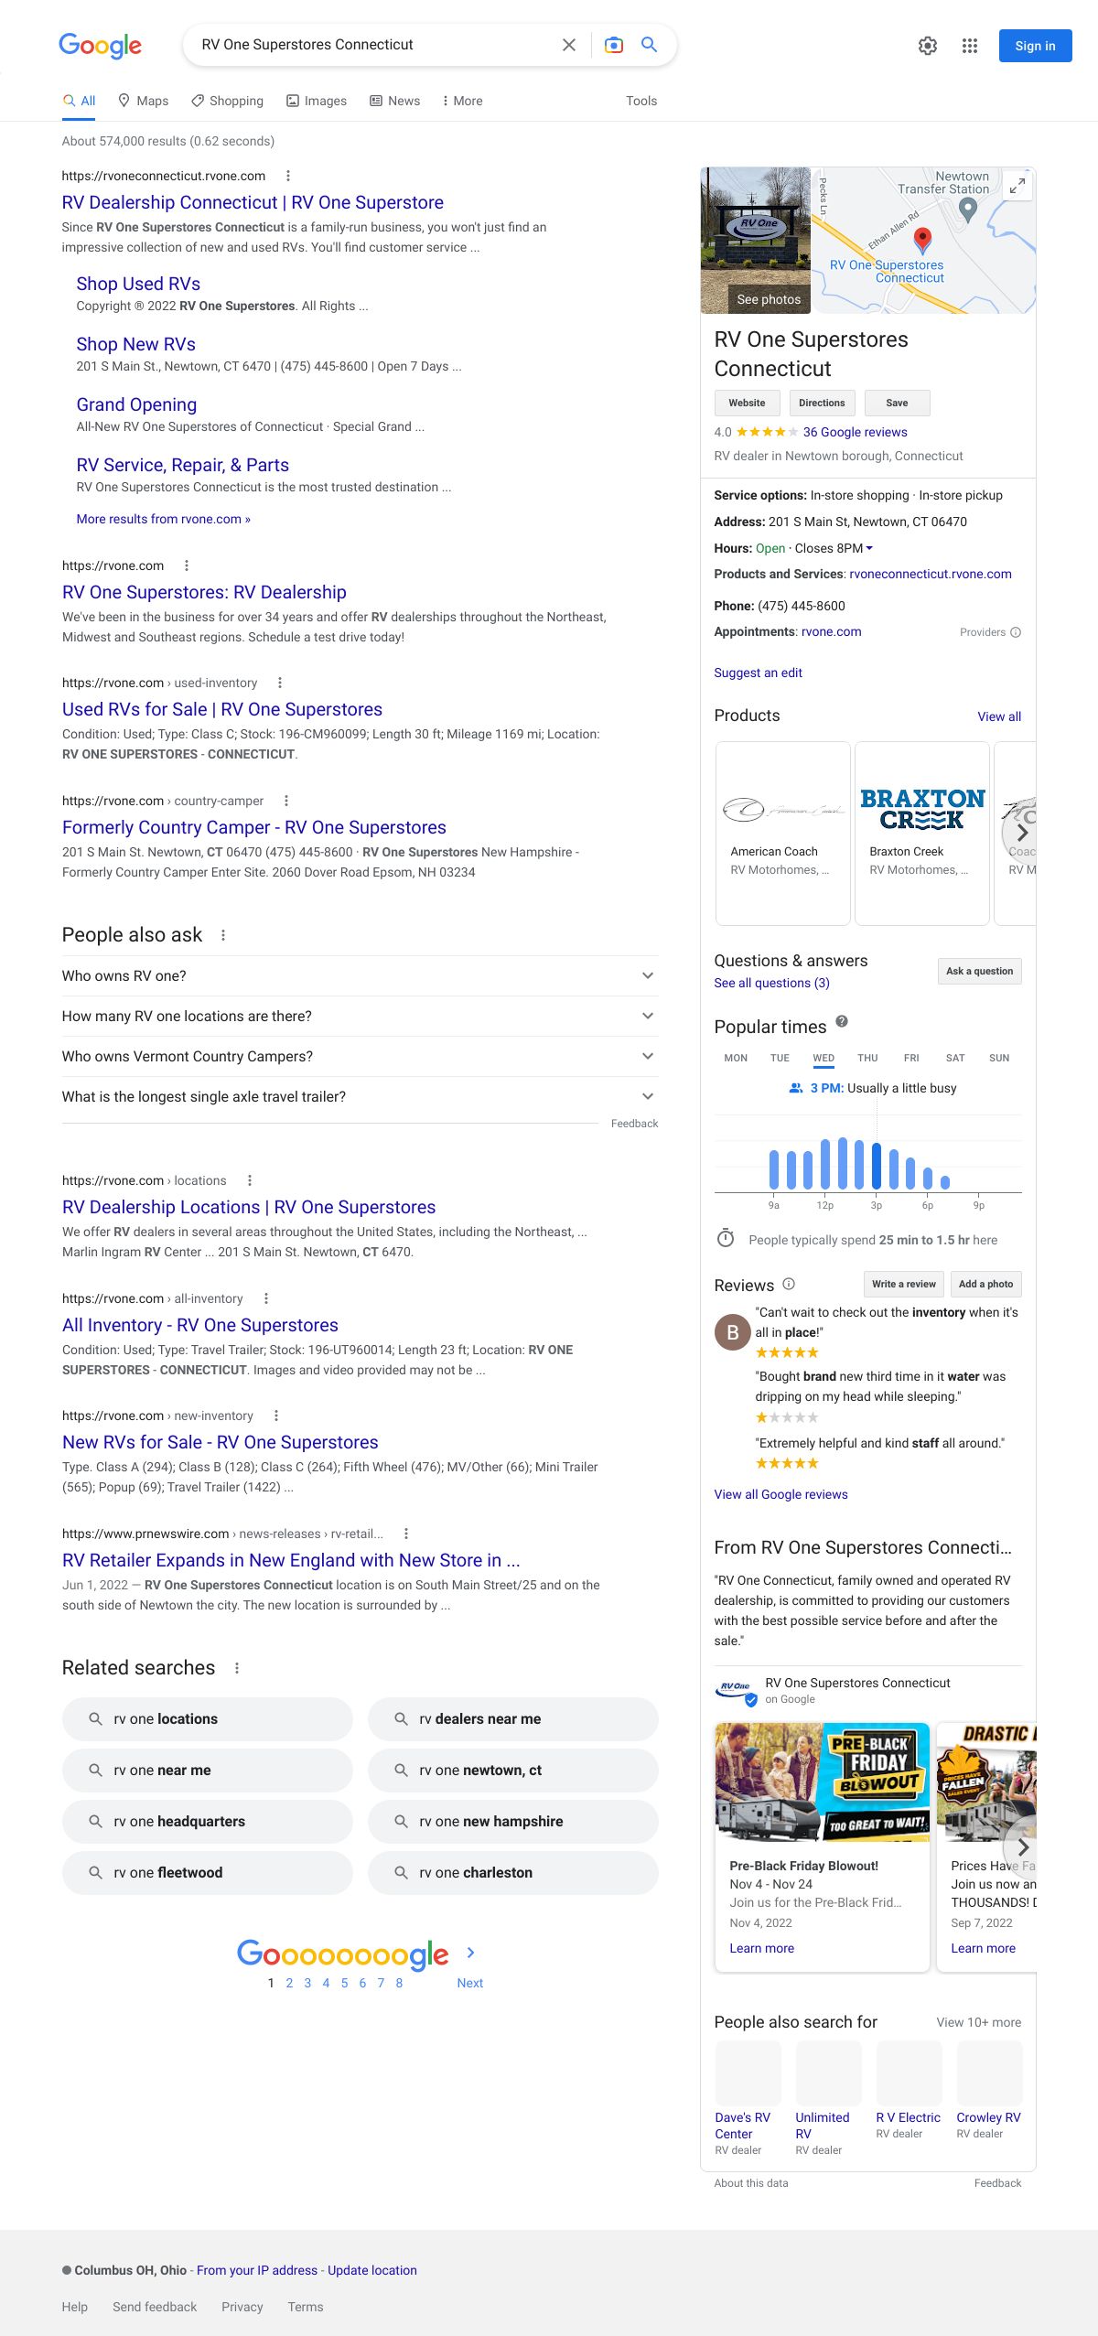Select SAT in Popular times

click(x=955, y=1058)
